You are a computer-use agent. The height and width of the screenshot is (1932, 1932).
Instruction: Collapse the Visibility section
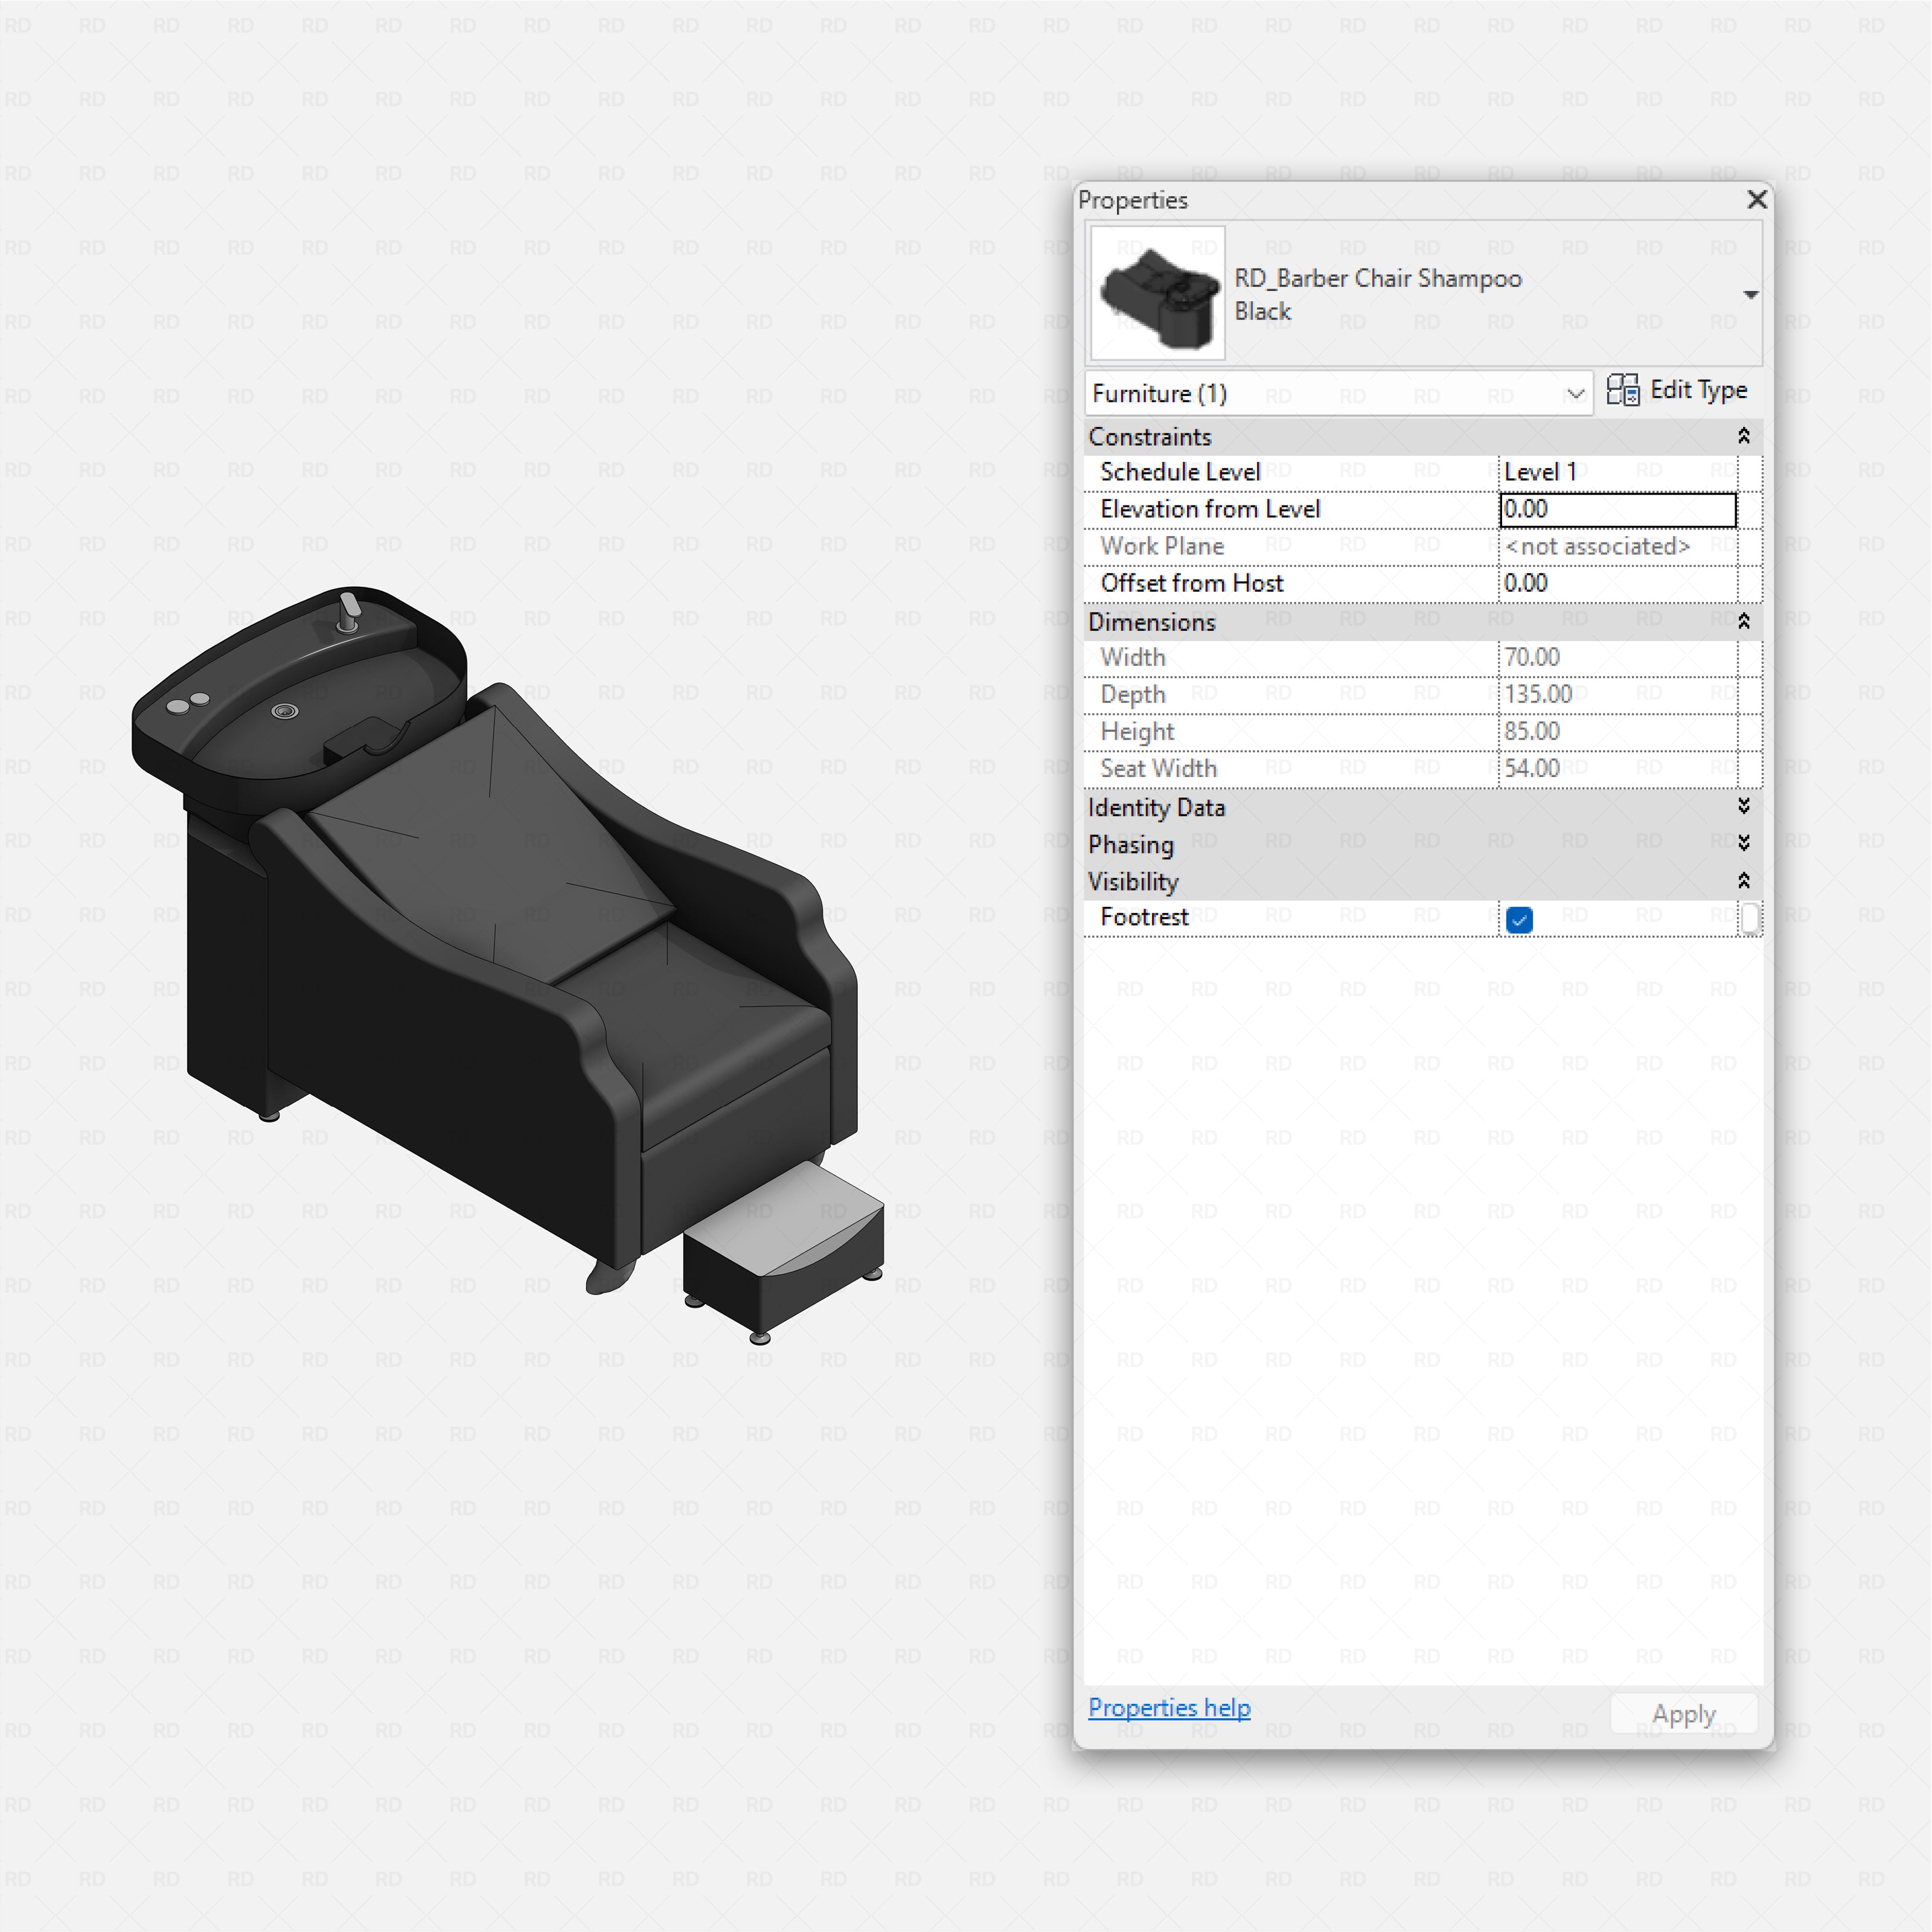pos(1743,881)
